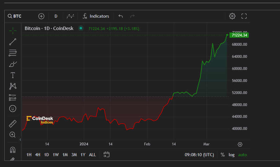280x167 pixels.
Task: Toggle log scale on price axis
Action: pos(232,155)
